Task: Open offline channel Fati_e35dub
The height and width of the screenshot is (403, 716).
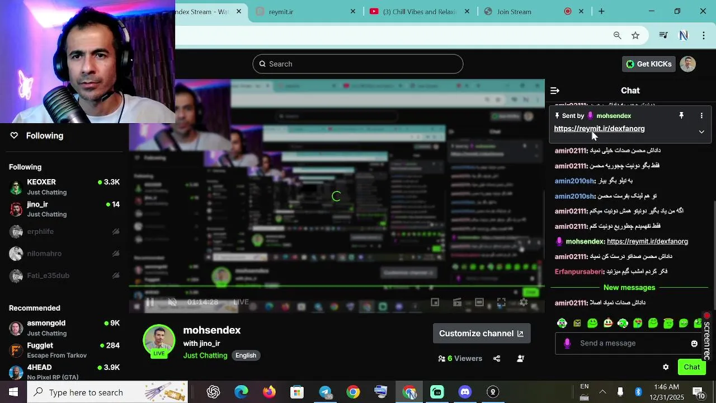Action: coord(64,275)
